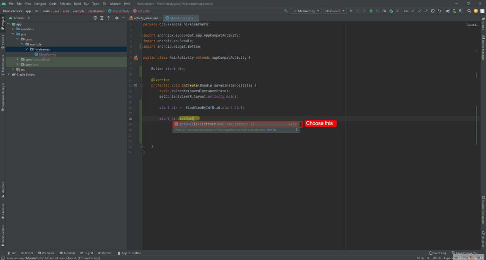Open the Navigate menu
Viewport: 486px width, 260px height.
point(40,4)
